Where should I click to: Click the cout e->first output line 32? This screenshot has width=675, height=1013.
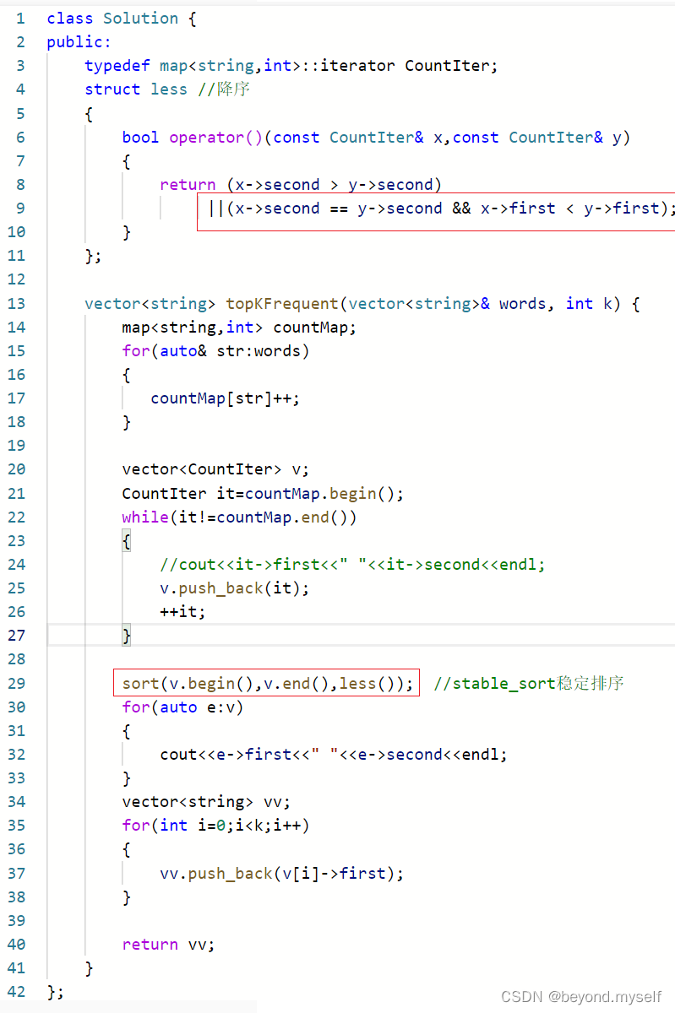coord(334,754)
